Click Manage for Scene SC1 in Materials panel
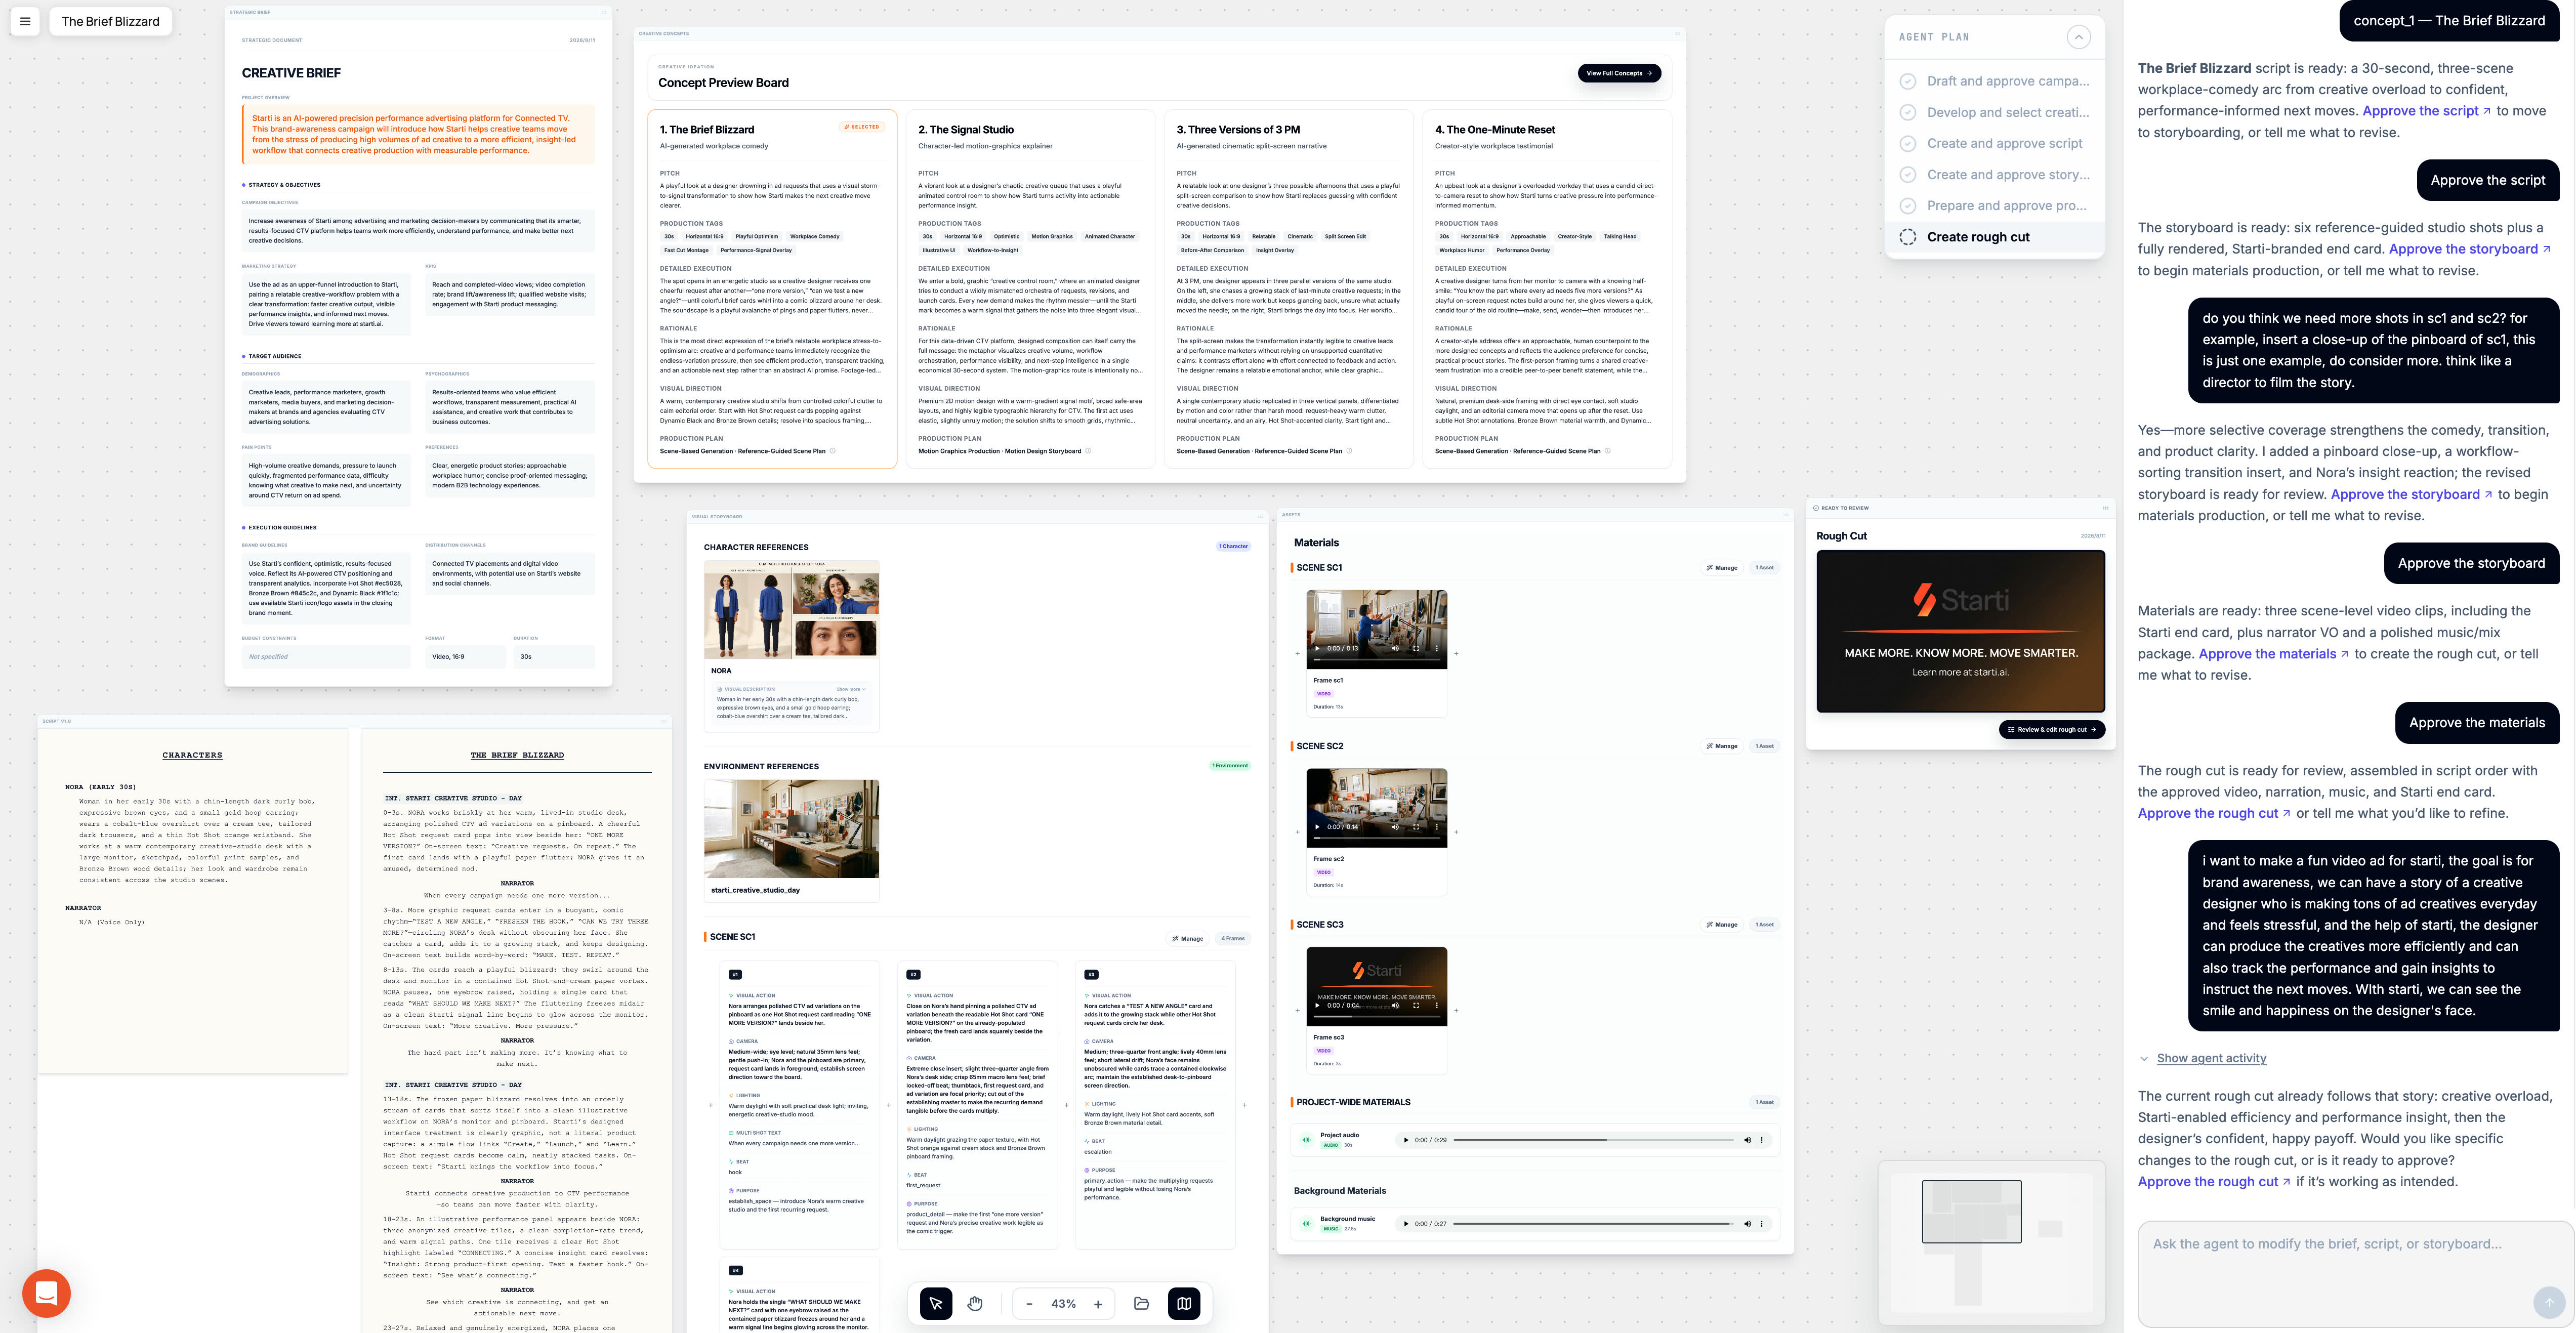The width and height of the screenshot is (2576, 1333). pyautogui.click(x=1722, y=568)
